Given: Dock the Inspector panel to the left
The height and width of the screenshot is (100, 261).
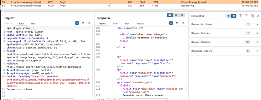Looking at the screenshot, I should point(229,16).
